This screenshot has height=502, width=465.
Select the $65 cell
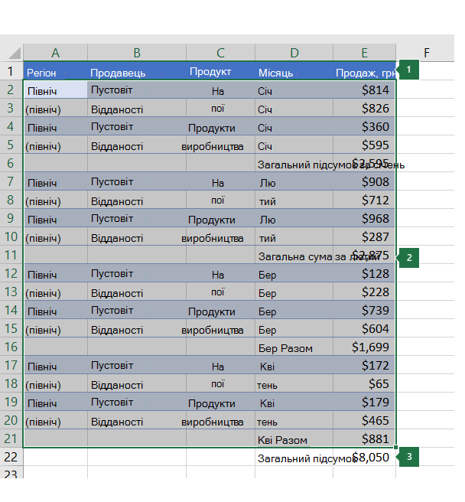(364, 383)
